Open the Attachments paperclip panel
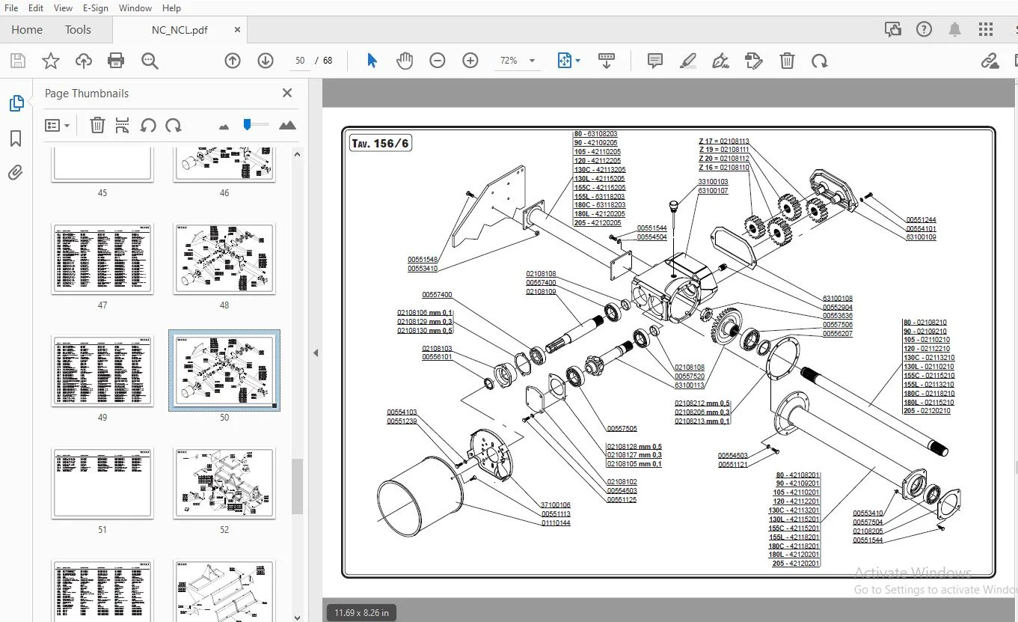This screenshot has width=1018, height=622. point(16,174)
